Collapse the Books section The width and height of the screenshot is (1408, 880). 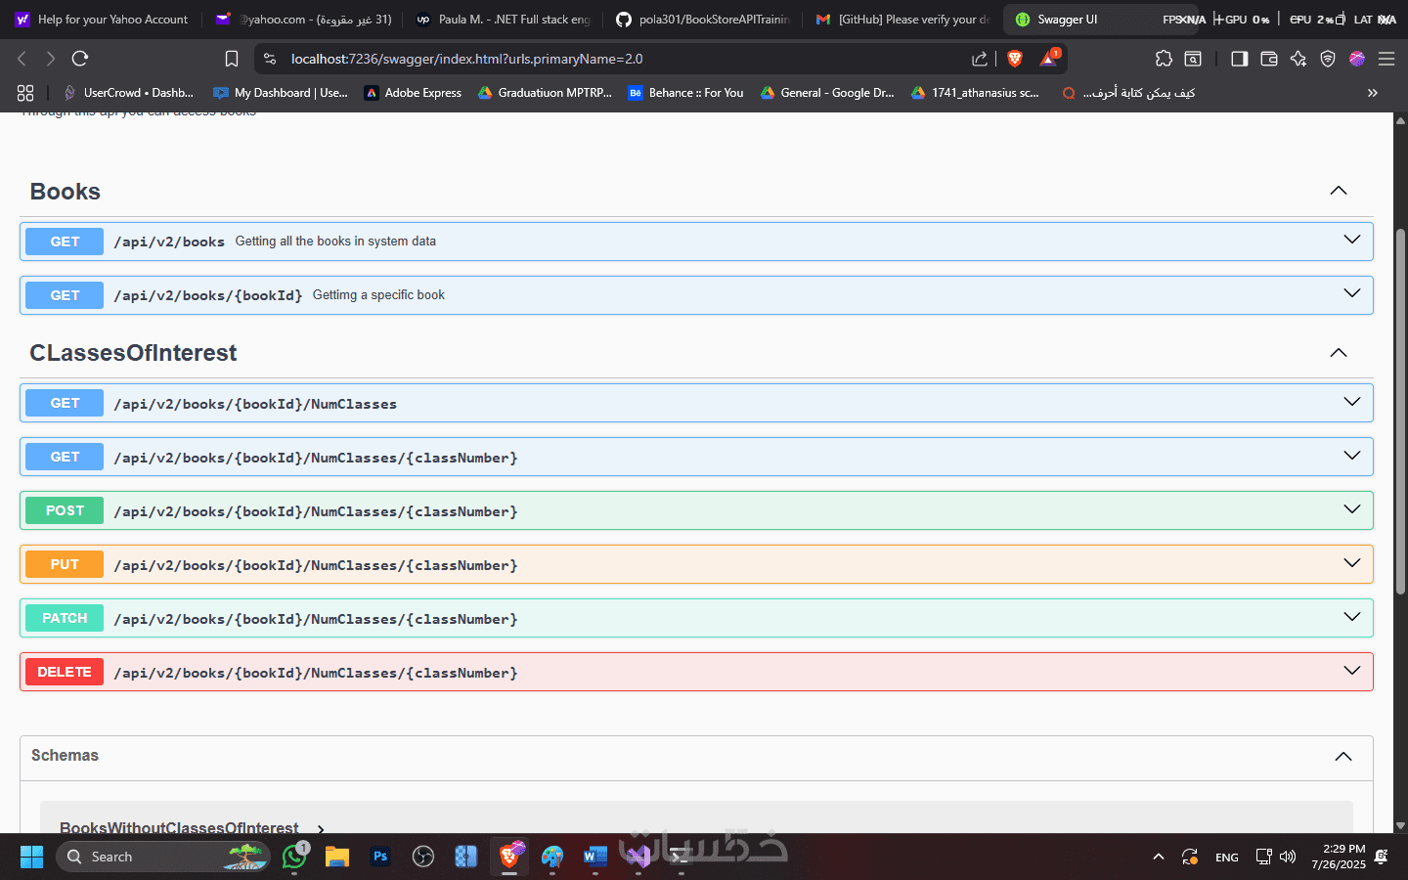point(1339,191)
